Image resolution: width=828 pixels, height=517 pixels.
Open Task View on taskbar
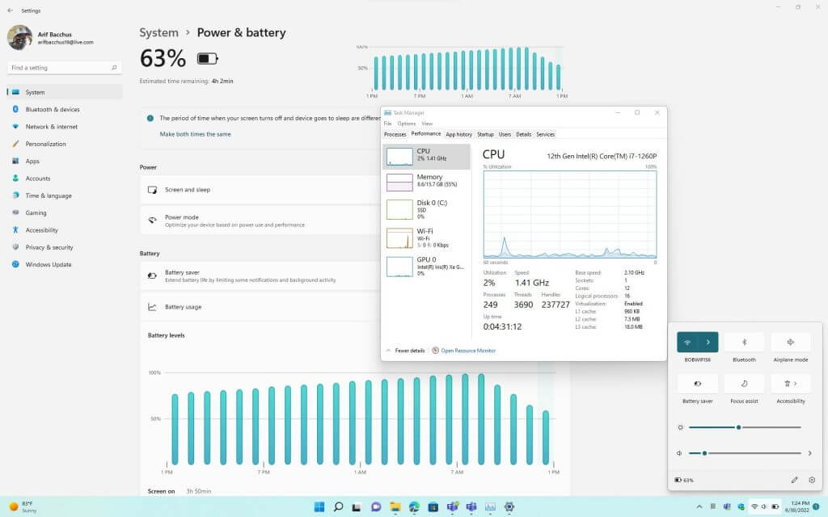point(357,507)
